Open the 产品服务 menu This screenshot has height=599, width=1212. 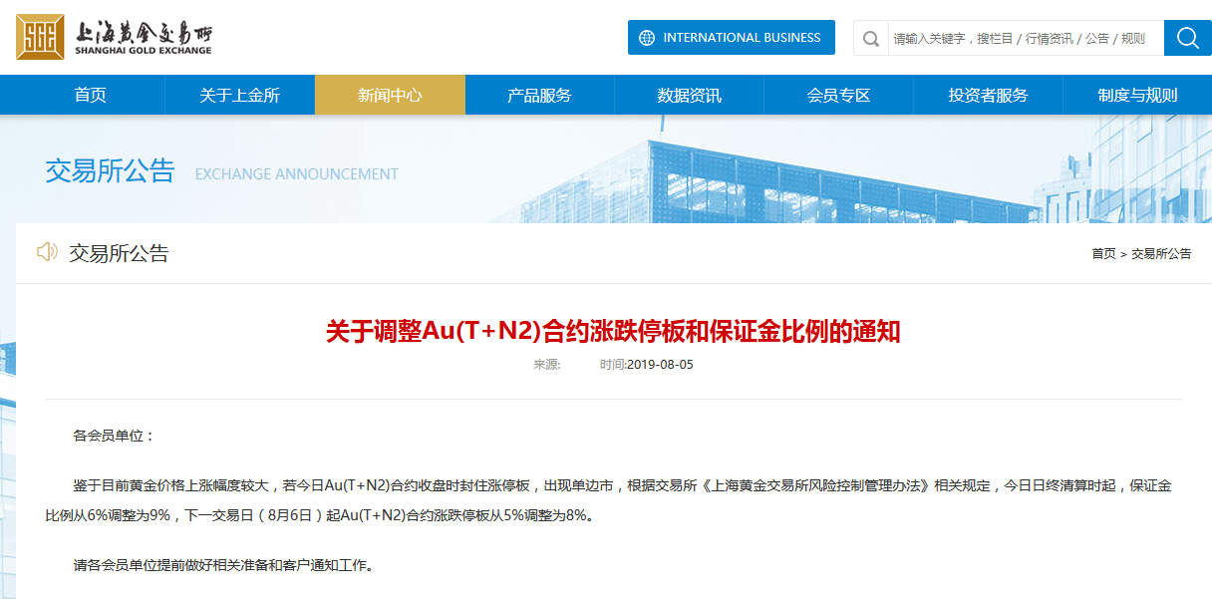click(x=539, y=95)
